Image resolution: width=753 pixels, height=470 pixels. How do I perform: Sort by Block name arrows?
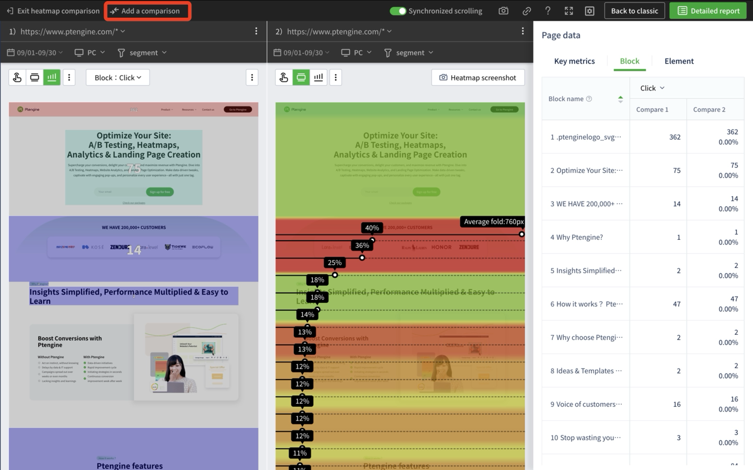pyautogui.click(x=620, y=99)
